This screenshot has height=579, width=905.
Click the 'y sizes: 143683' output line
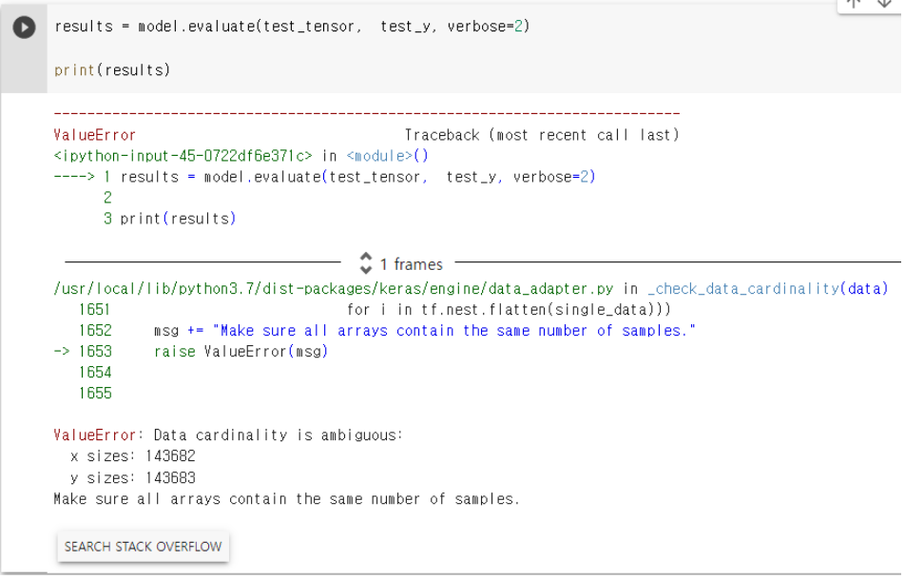click(x=133, y=478)
